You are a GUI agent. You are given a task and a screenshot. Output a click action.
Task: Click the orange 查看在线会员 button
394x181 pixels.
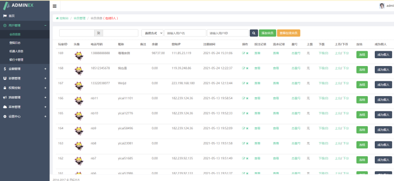pyautogui.click(x=289, y=33)
